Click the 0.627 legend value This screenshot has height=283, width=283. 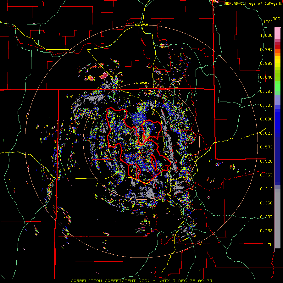pyautogui.click(x=266, y=133)
